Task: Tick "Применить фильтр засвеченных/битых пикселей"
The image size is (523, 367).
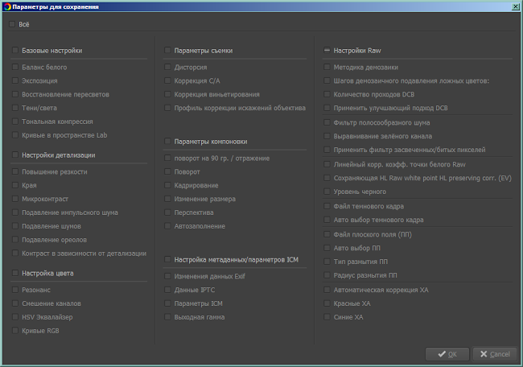Action: pos(327,150)
